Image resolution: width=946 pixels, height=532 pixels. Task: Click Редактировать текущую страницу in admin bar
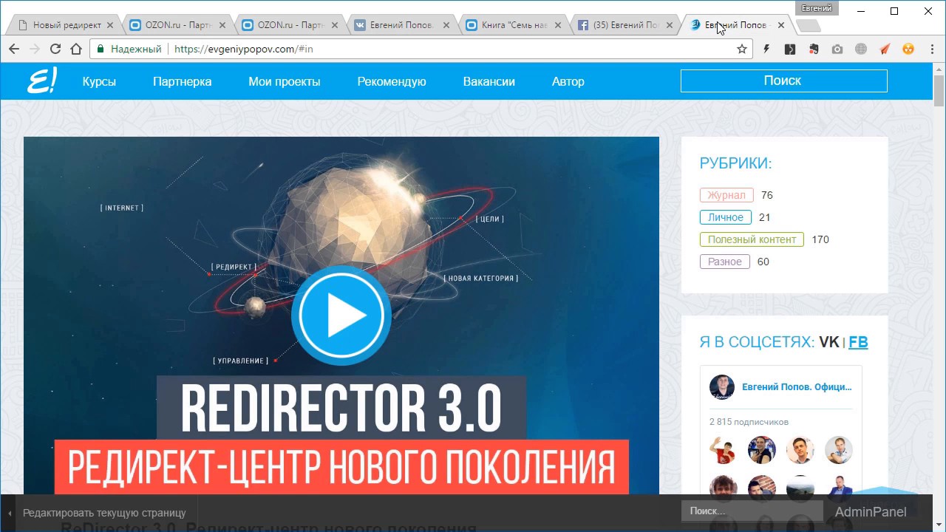(104, 513)
